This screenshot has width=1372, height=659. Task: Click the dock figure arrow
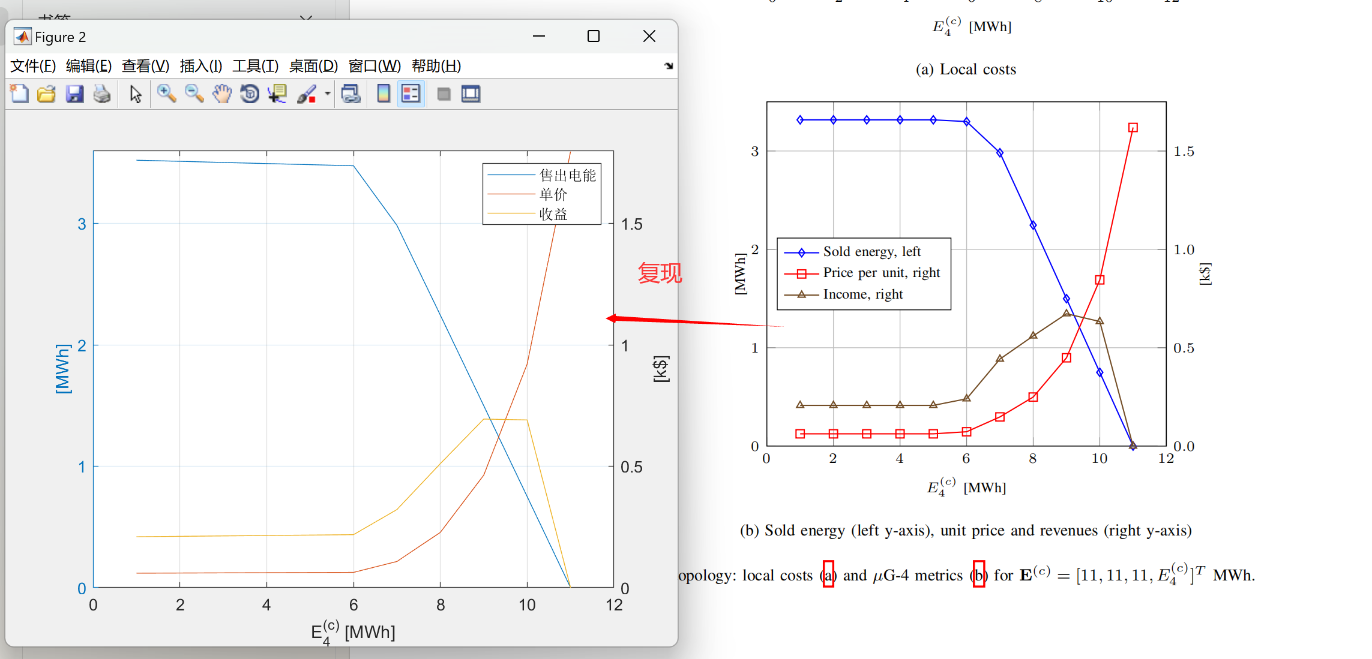(669, 66)
